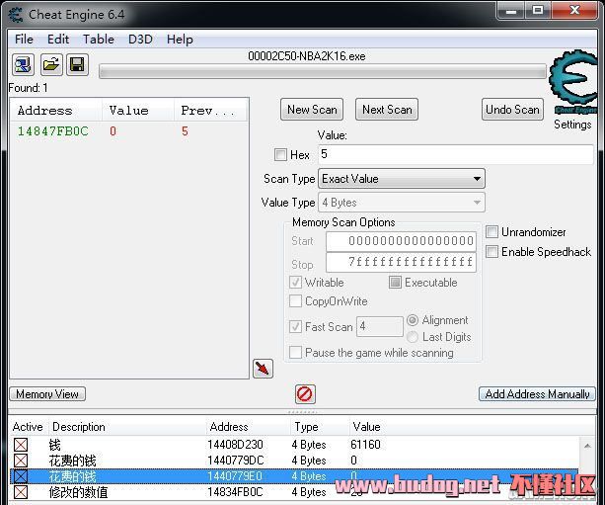
Task: Enable the Unrandomizer checkbox
Action: [x=492, y=232]
